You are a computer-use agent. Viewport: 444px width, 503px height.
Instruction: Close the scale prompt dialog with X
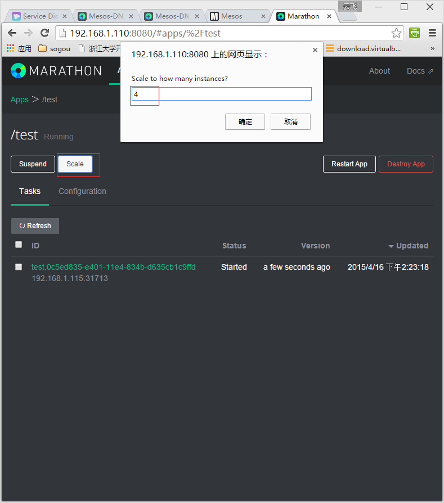(x=315, y=50)
